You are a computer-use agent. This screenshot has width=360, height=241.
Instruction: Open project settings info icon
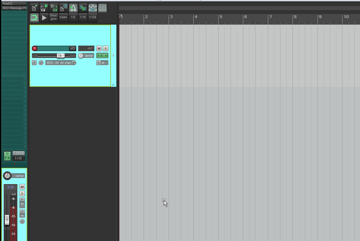(x=63, y=8)
